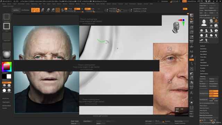Toggle the Border option in Masking

coord(214,91)
